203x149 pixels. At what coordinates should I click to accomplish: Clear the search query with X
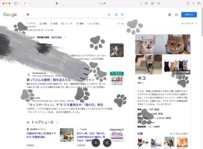click(109, 14)
